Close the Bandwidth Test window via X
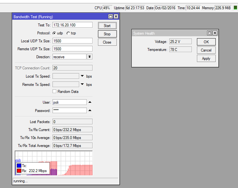 tap(116, 16)
